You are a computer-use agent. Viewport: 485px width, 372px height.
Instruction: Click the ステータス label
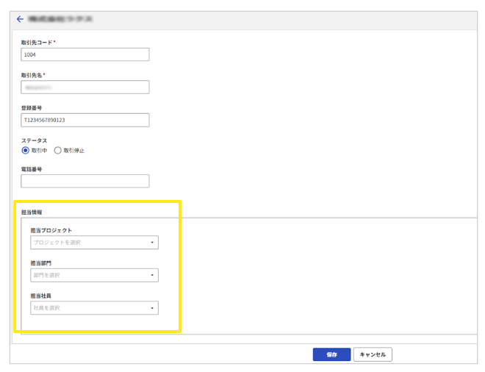(34, 140)
